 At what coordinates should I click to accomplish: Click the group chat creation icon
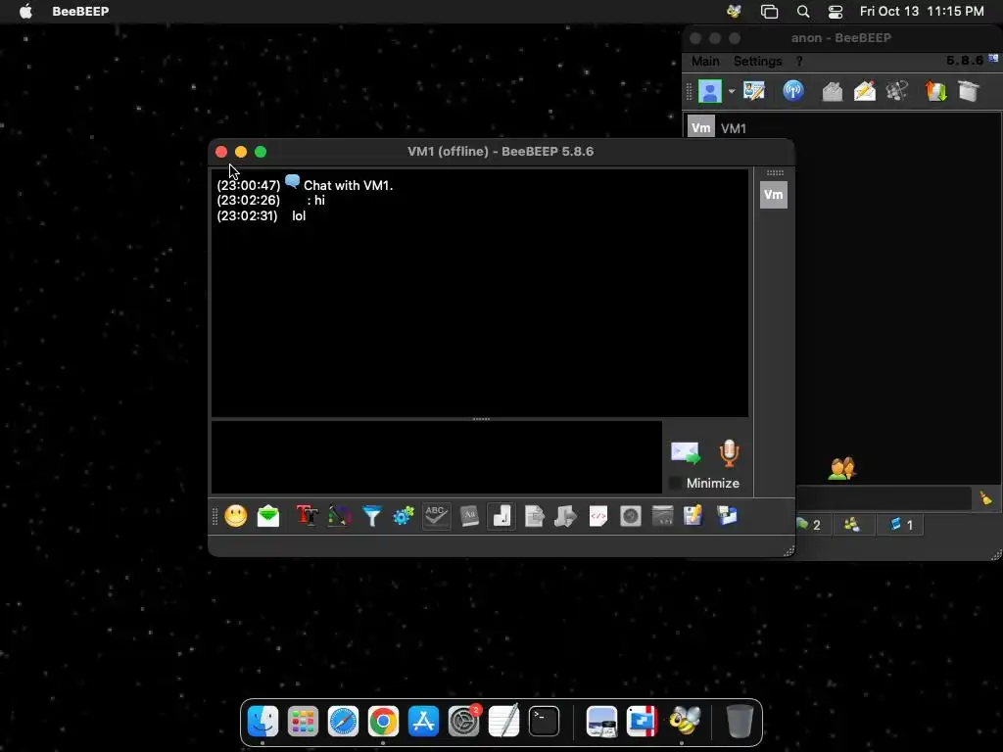point(897,91)
